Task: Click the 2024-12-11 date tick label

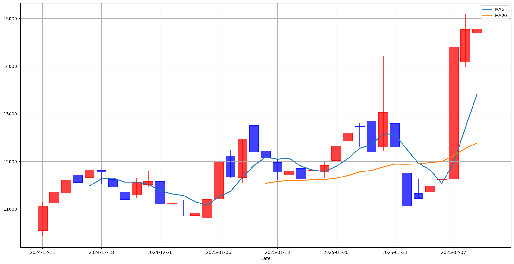Action: (42, 252)
